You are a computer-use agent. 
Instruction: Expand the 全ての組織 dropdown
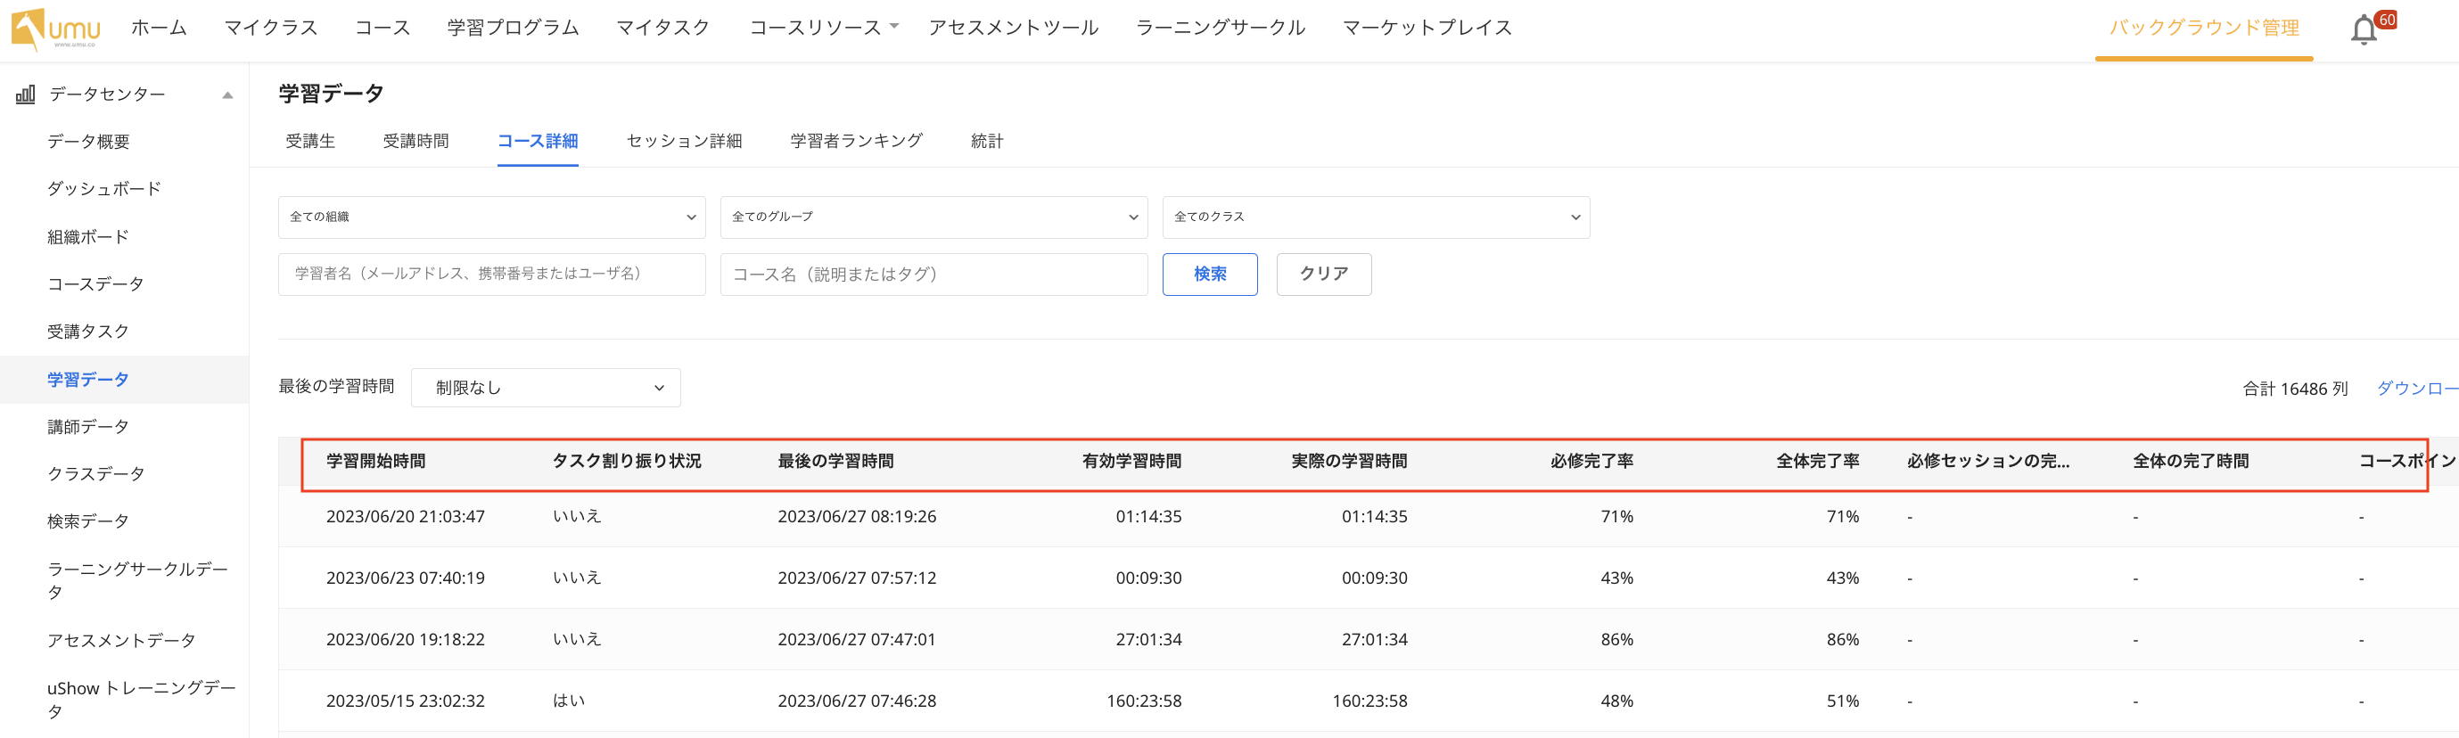[491, 217]
